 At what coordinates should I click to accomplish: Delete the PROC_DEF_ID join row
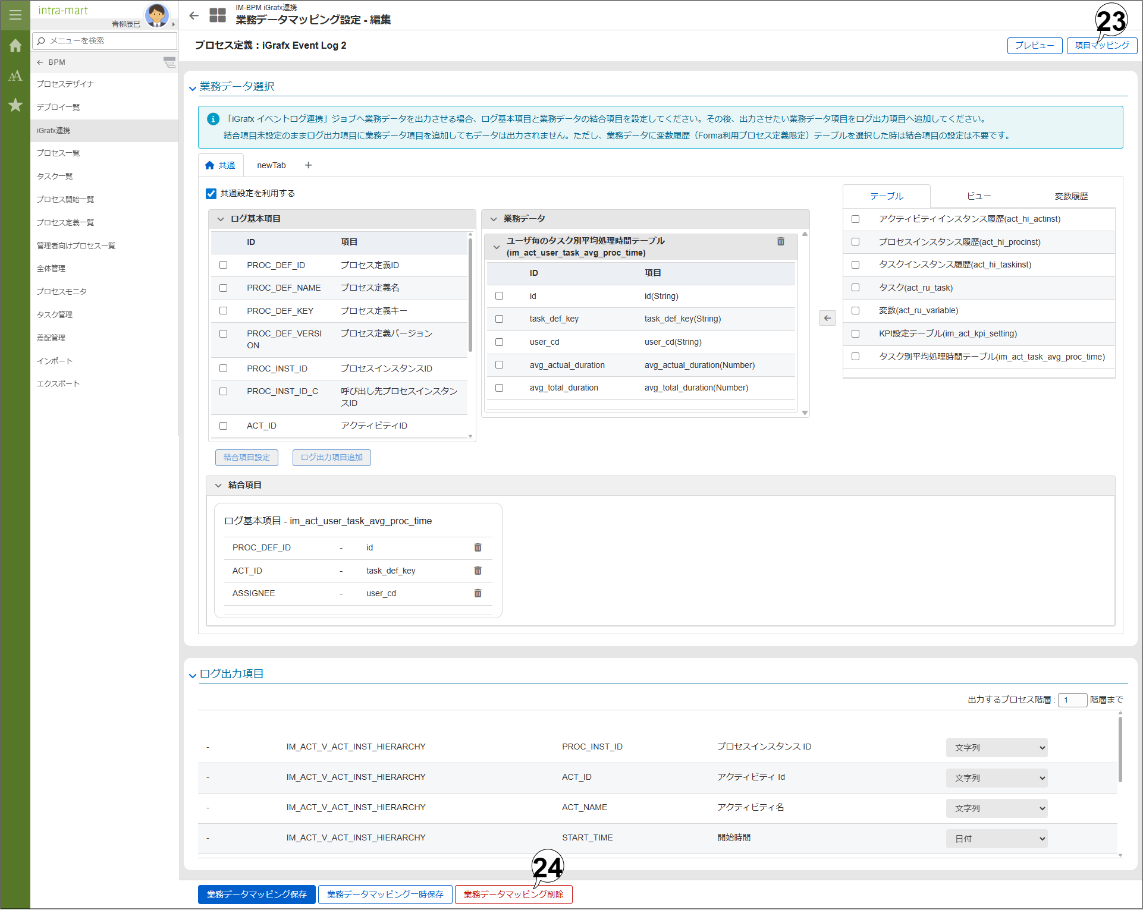click(x=478, y=547)
